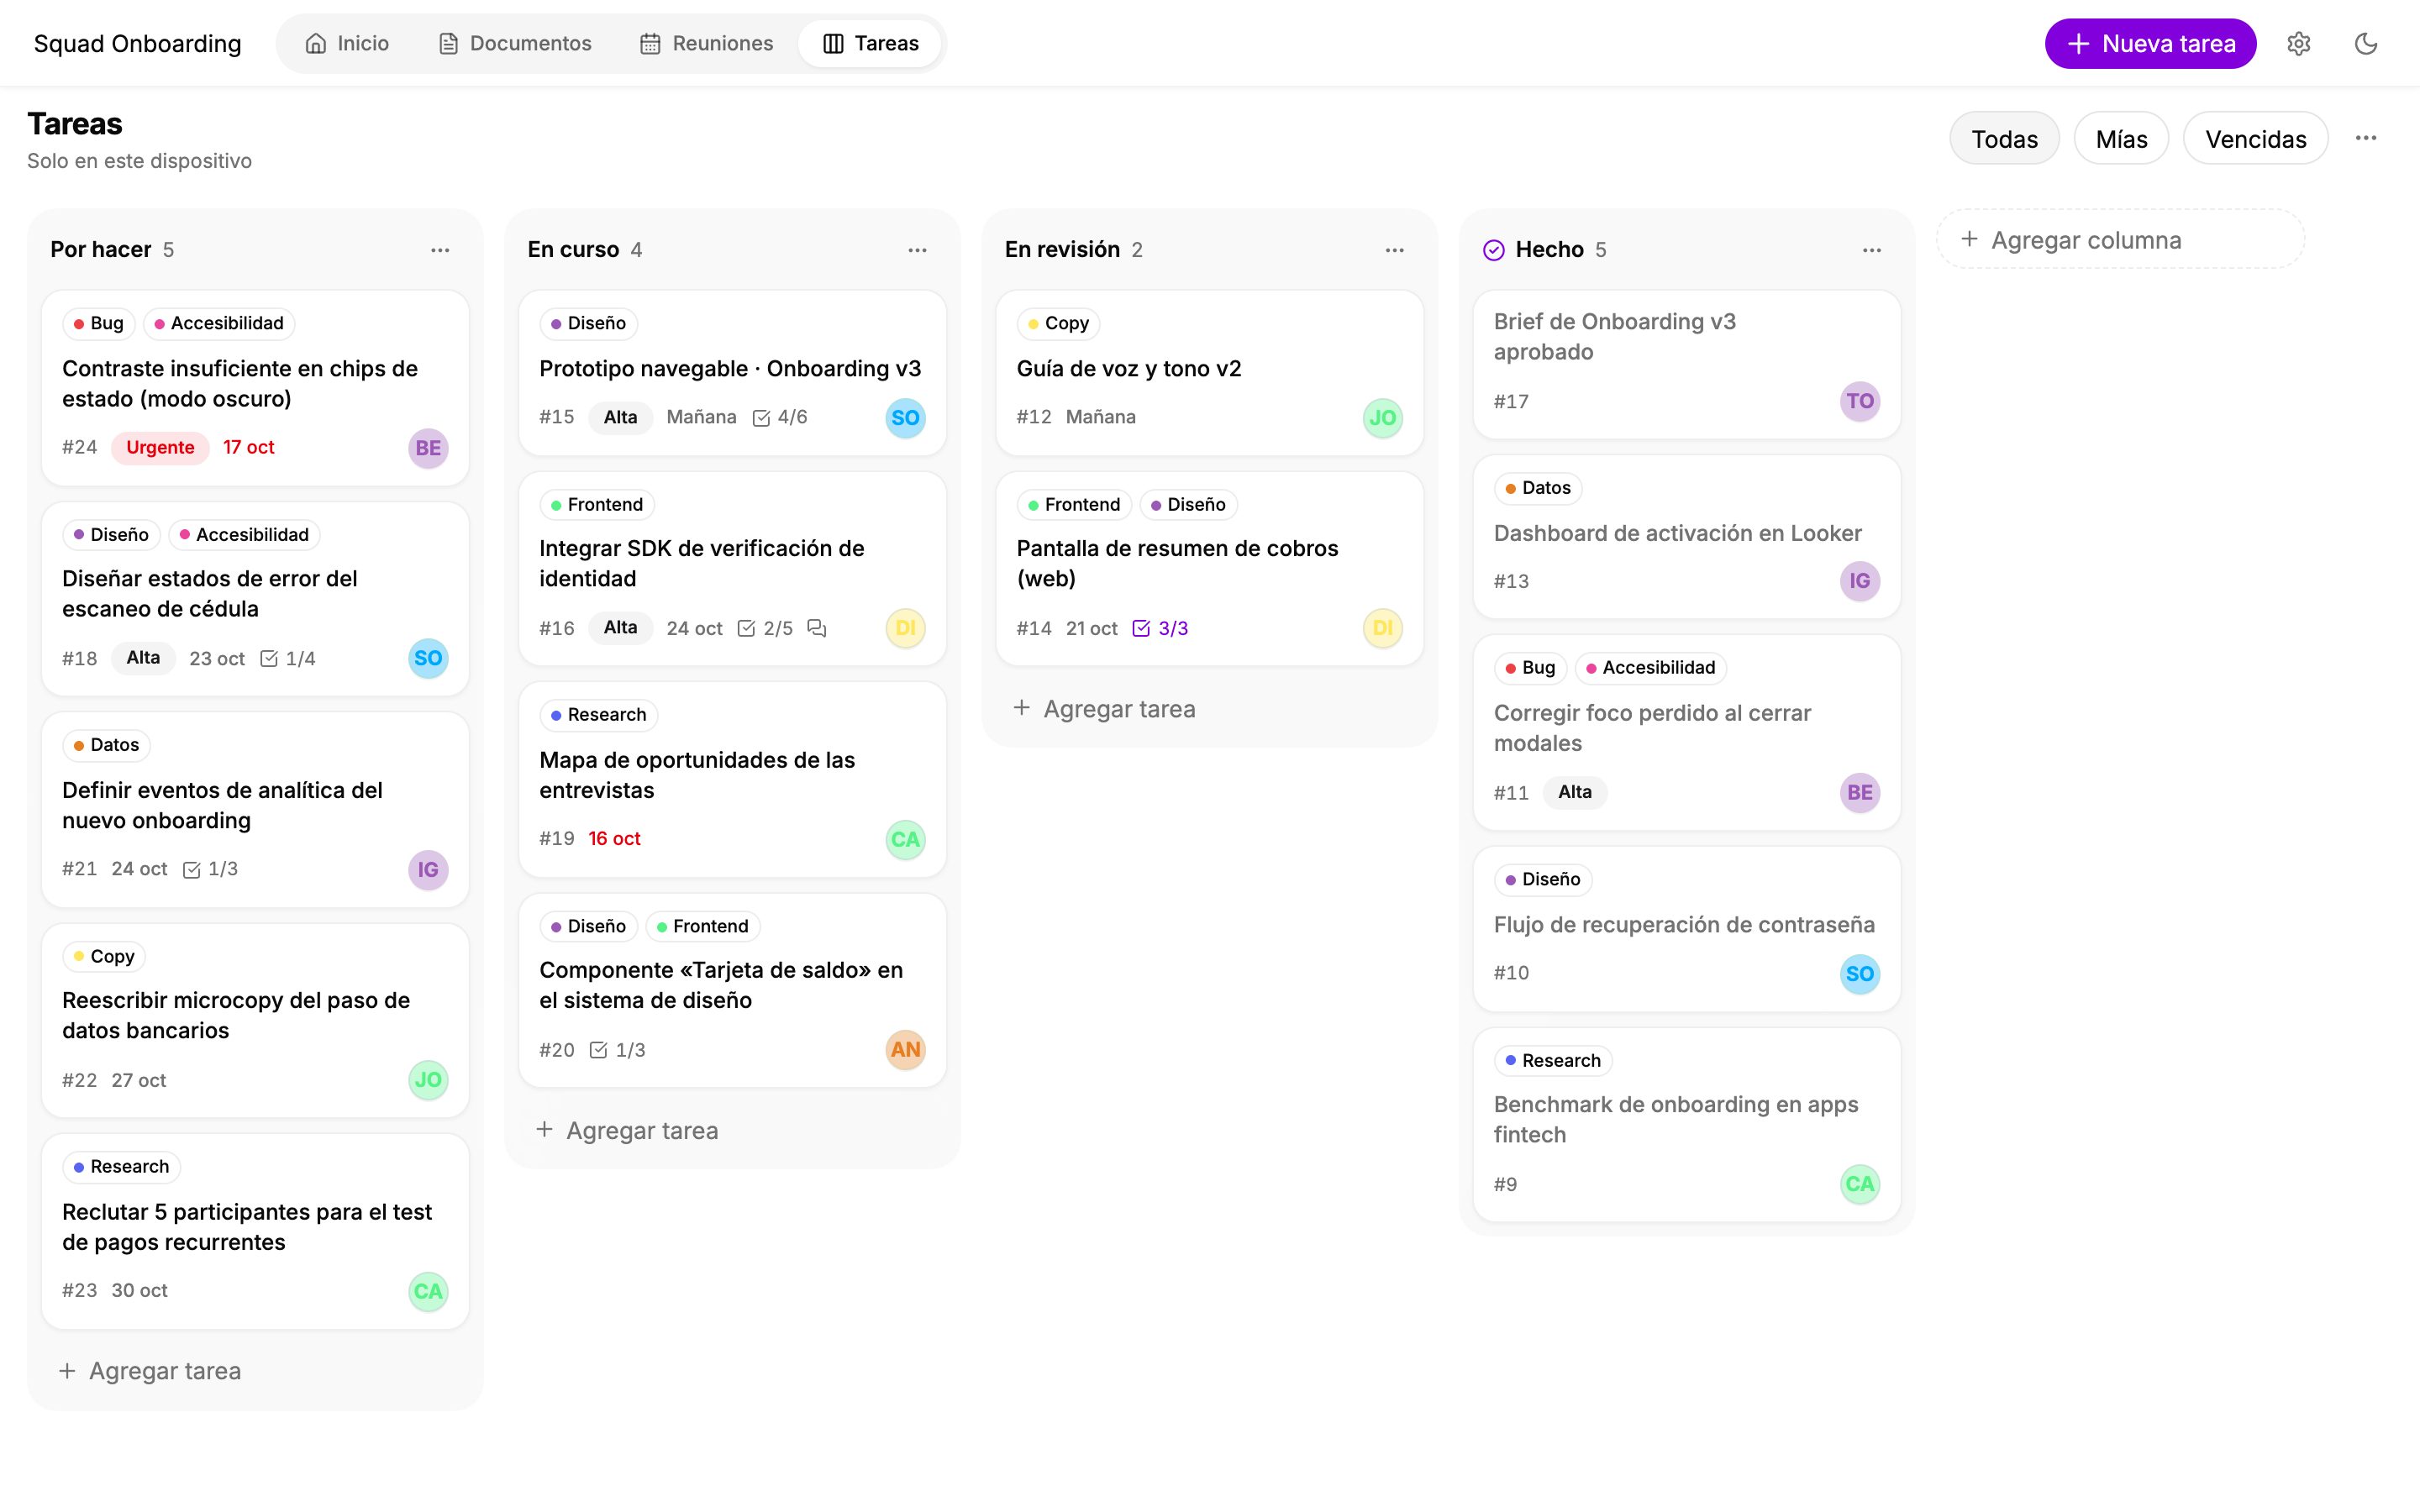The width and height of the screenshot is (2420, 1512).
Task: Filter tasks by Vencidas
Action: (2255, 138)
